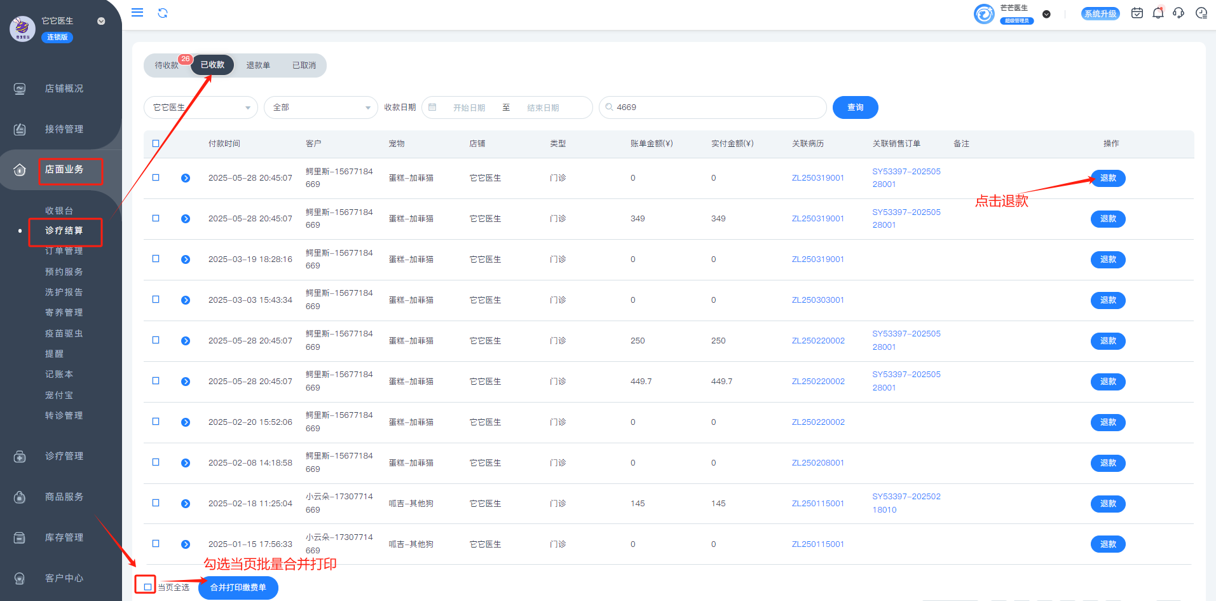Check the row with bill amount 250
The width and height of the screenshot is (1216, 601).
[x=156, y=340]
